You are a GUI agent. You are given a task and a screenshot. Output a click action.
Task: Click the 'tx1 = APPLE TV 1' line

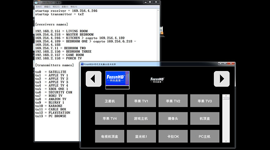click(52, 76)
